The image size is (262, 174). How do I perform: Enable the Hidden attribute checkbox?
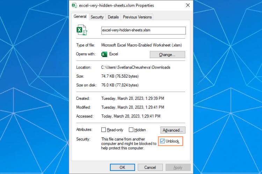[131, 130]
